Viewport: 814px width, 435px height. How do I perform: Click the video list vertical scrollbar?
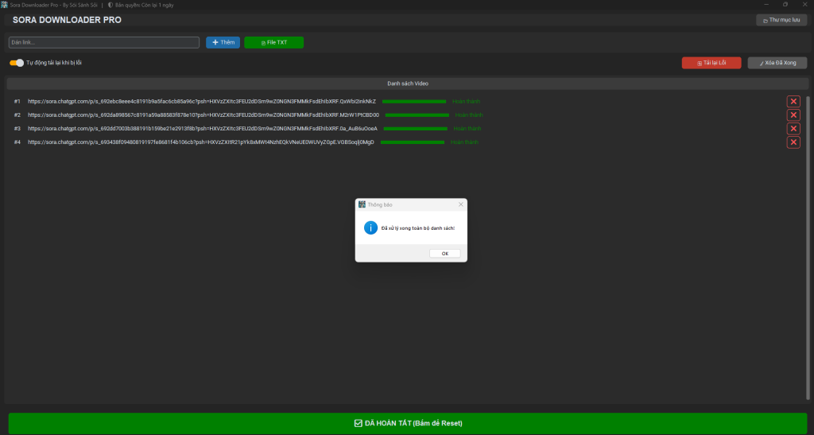808,247
